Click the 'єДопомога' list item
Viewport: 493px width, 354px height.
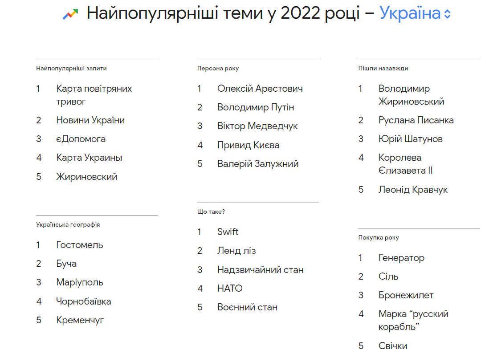point(81,139)
